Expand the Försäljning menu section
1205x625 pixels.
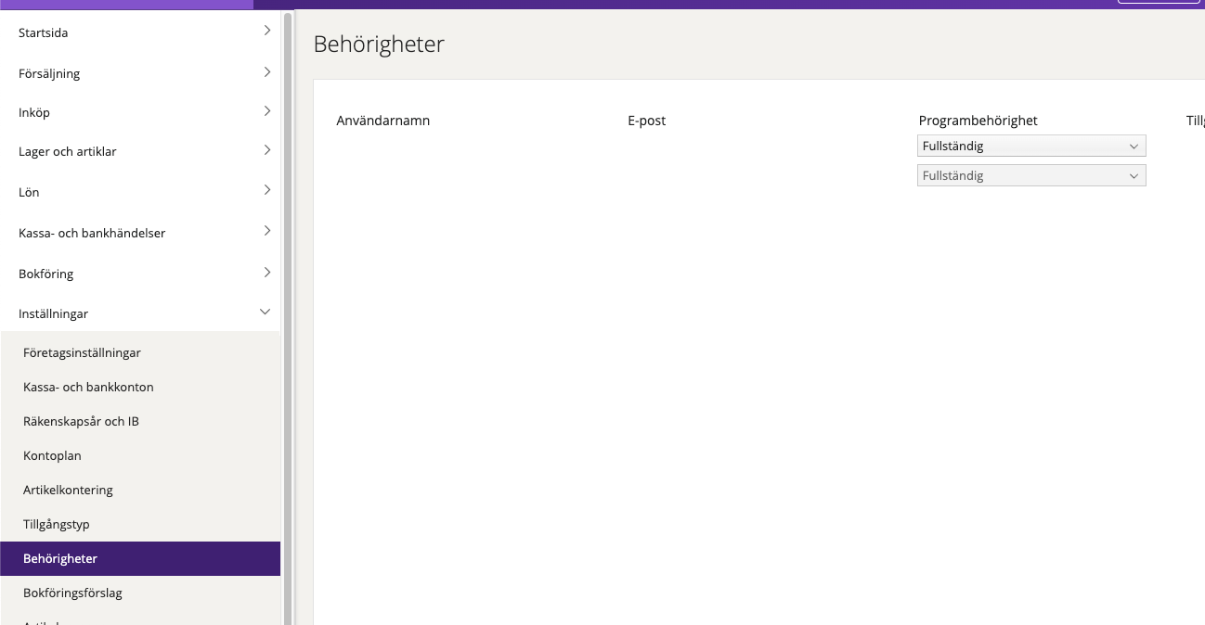(266, 71)
